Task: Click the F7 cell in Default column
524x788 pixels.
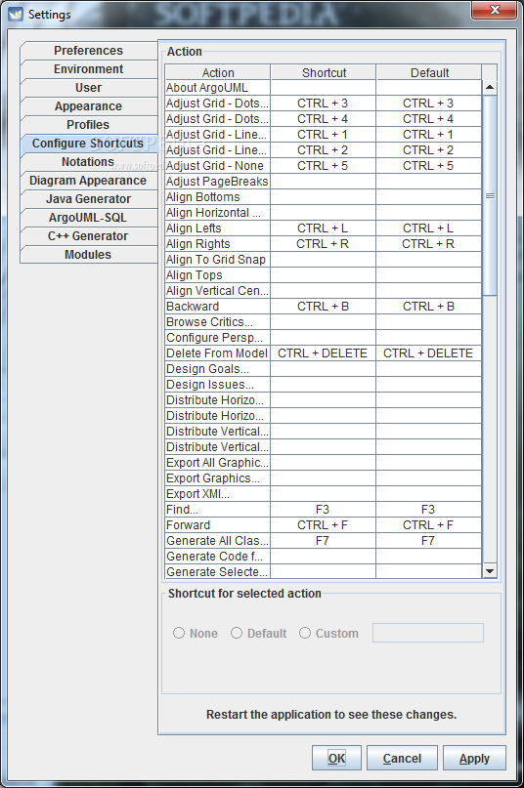Action: [428, 540]
